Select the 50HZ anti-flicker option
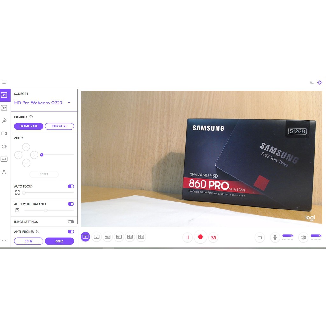Screen dimensions: 326x326 28,241
